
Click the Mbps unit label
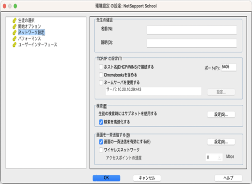(230, 156)
